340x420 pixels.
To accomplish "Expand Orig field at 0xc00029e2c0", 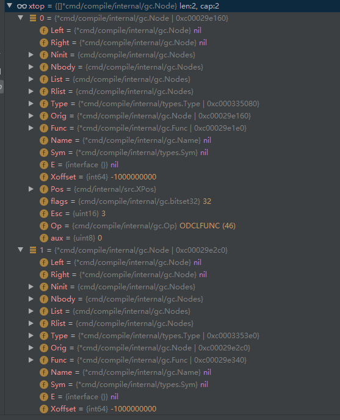I will 31,348.
